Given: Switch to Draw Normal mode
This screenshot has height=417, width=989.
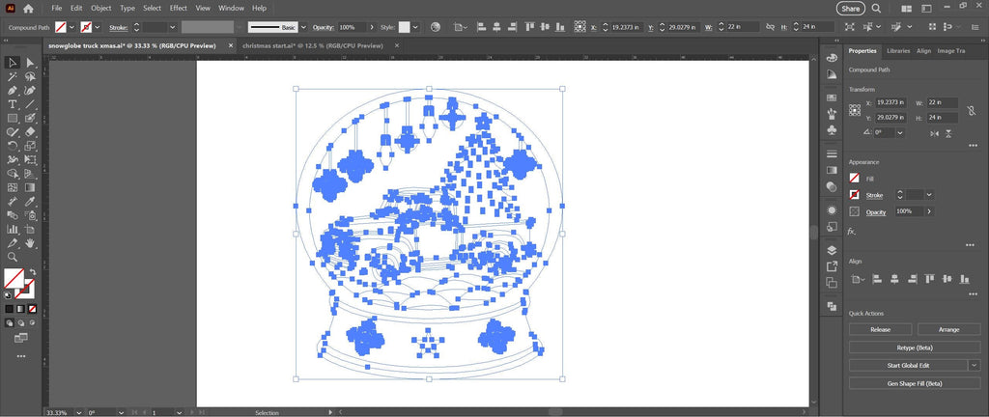Looking at the screenshot, I should [x=10, y=322].
